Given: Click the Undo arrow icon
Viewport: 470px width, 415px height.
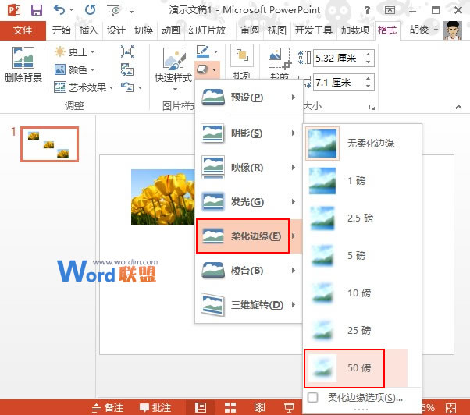Looking at the screenshot, I should tap(59, 10).
